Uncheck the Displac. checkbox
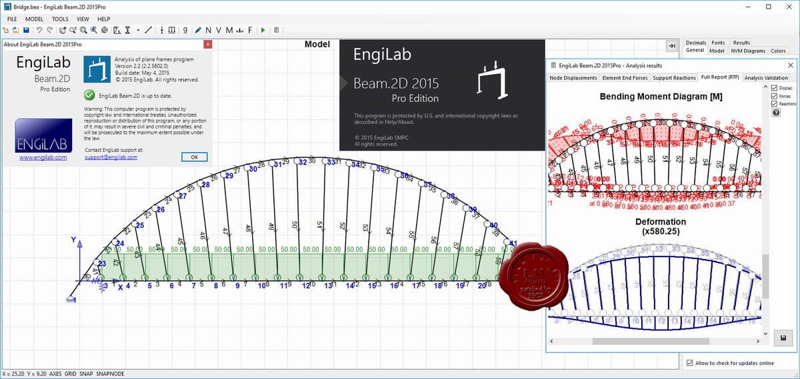 pyautogui.click(x=774, y=88)
